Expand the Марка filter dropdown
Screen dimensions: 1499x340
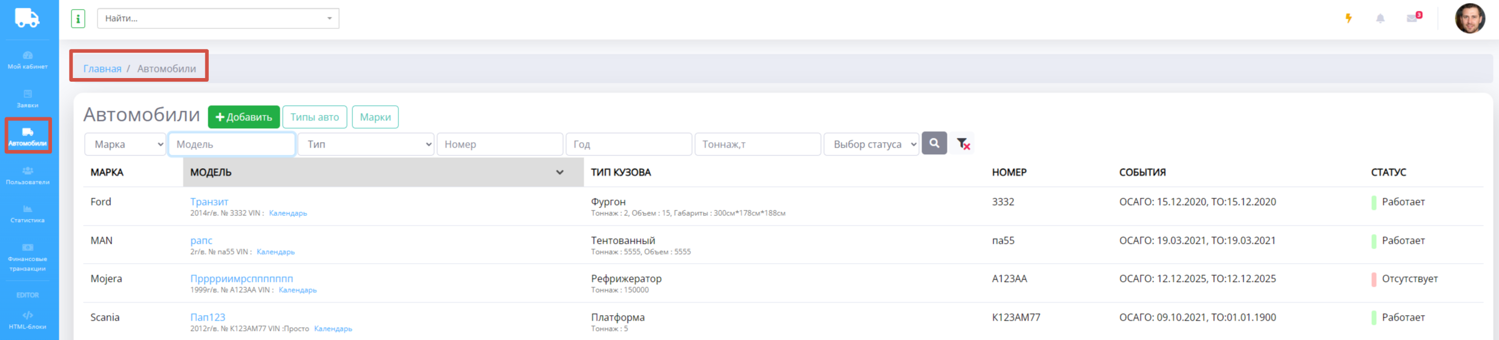click(x=125, y=144)
